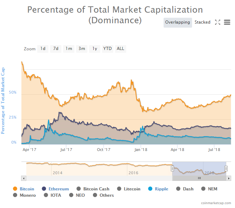Enable the Bitcoin Cash series dot
The width and height of the screenshot is (235, 208).
[79, 189]
